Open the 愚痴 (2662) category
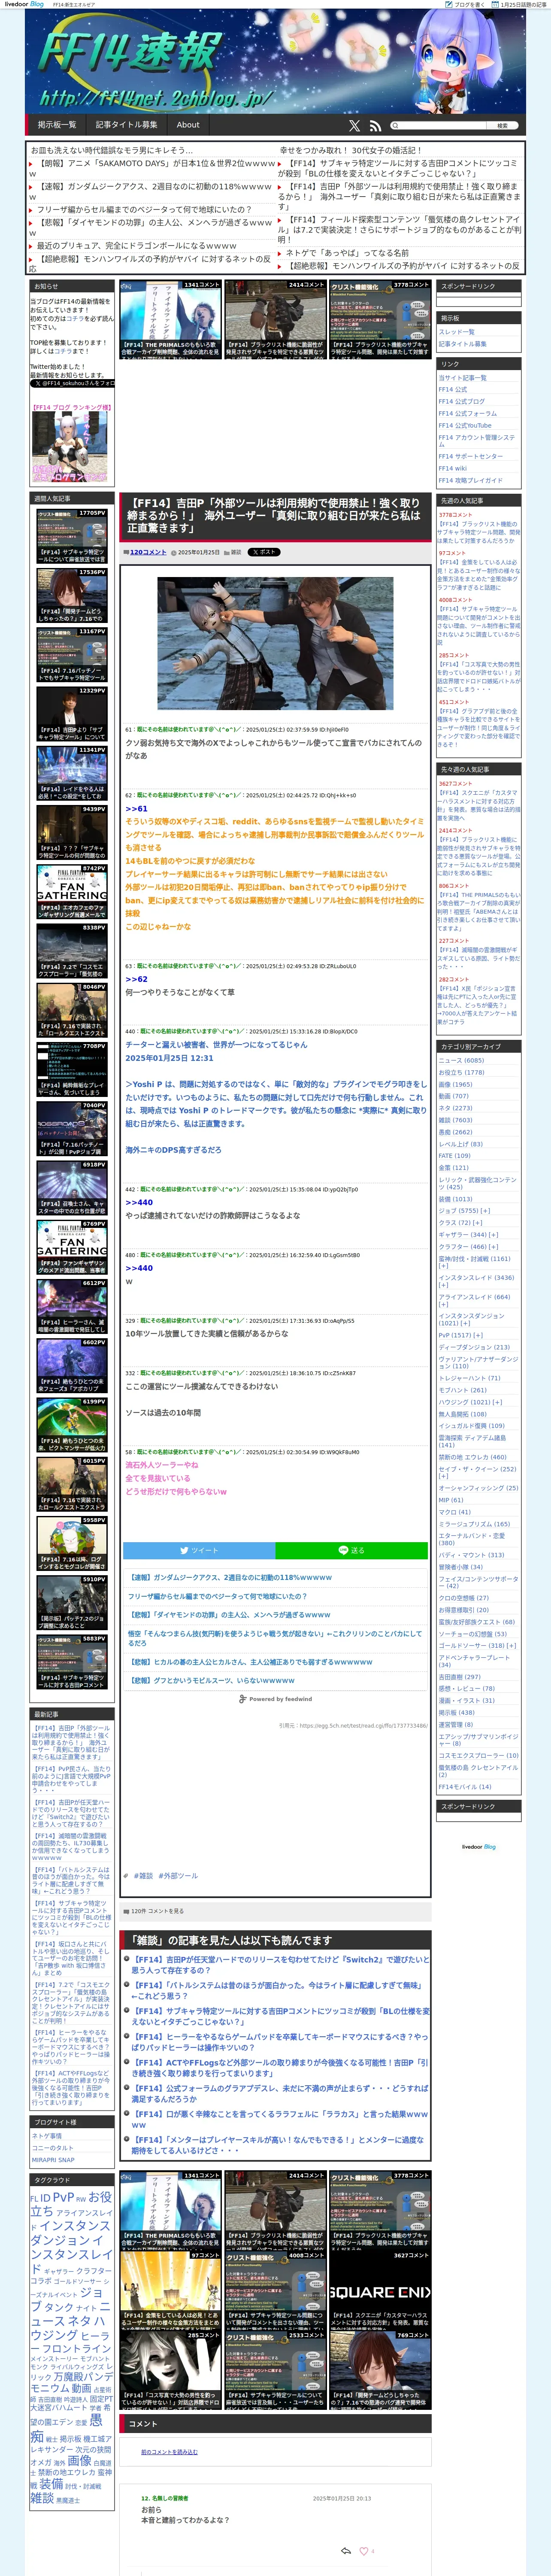The height and width of the screenshot is (2576, 551). (455, 1132)
